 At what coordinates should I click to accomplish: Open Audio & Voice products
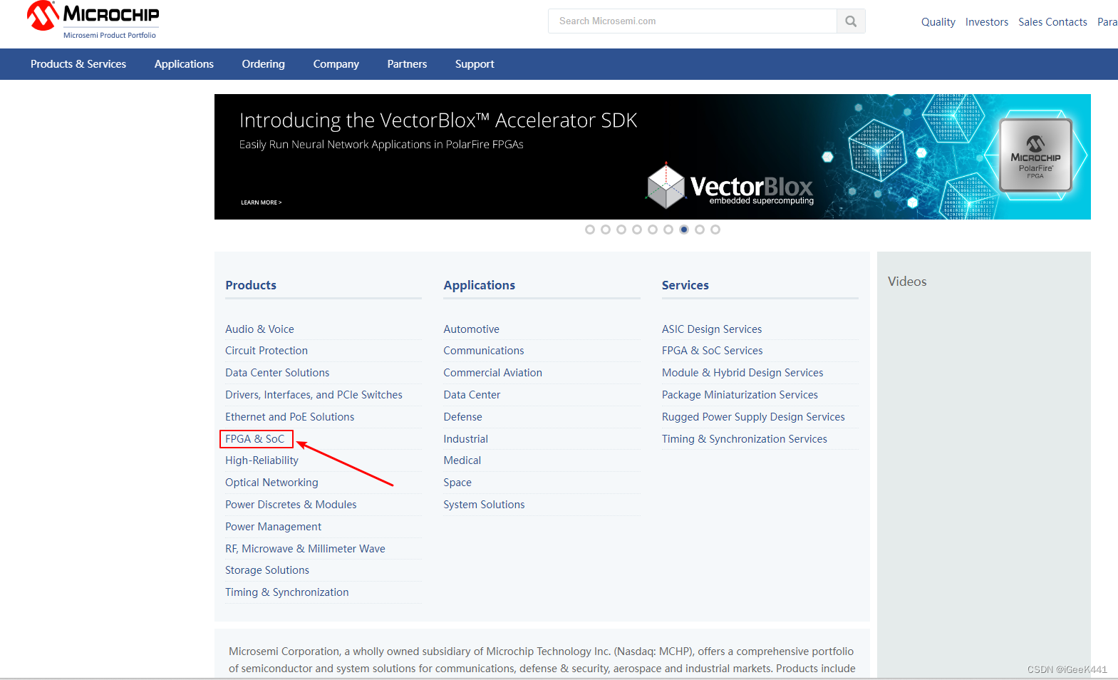pos(259,329)
